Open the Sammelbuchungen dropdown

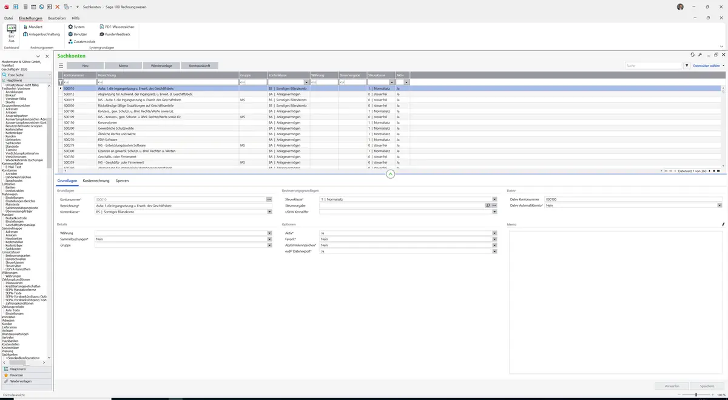(269, 239)
